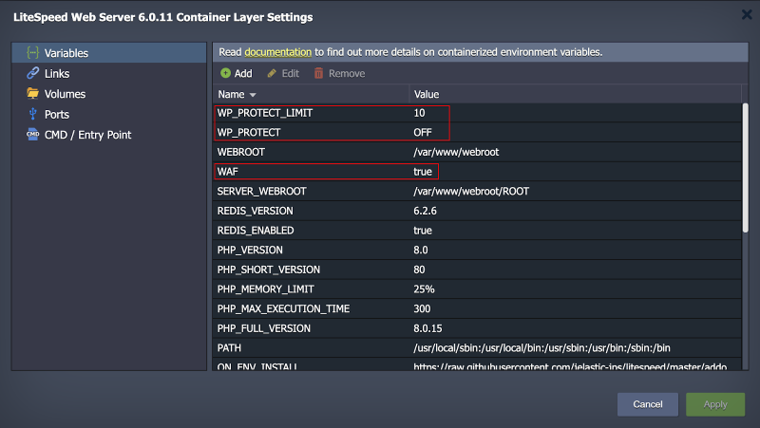760x428 pixels.
Task: Click the Links chain icon
Action: point(32,73)
